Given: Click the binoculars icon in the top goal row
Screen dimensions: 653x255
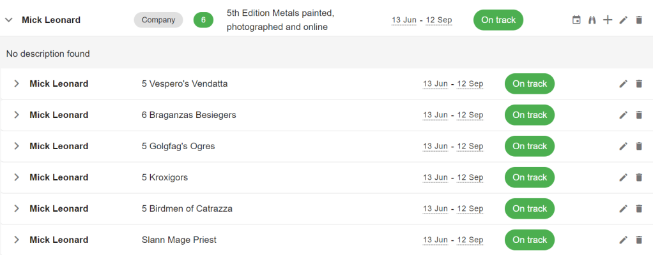Looking at the screenshot, I should pyautogui.click(x=592, y=20).
